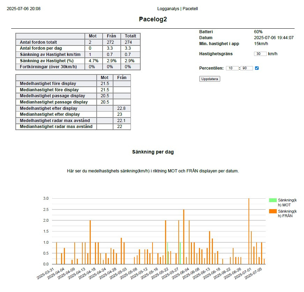Click 'Medelhastighet efter display' row label

pos(49,108)
